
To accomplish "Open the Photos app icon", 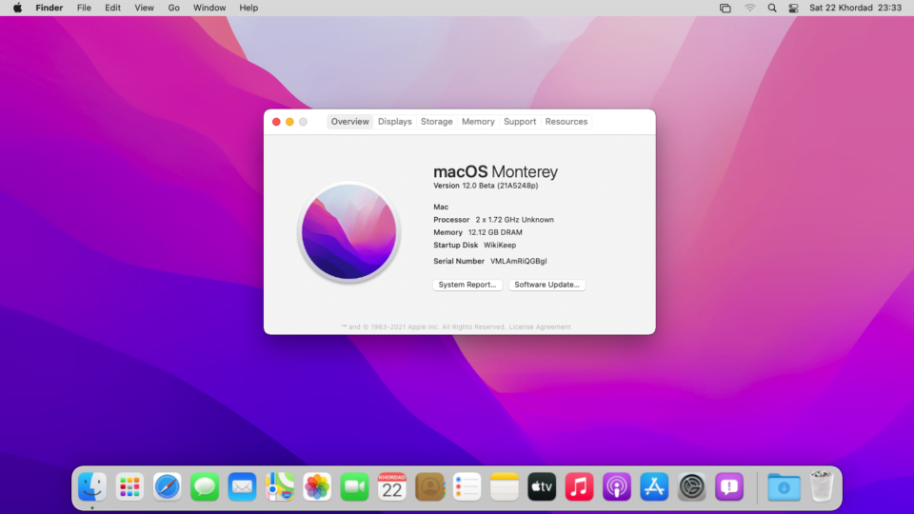I will click(317, 487).
